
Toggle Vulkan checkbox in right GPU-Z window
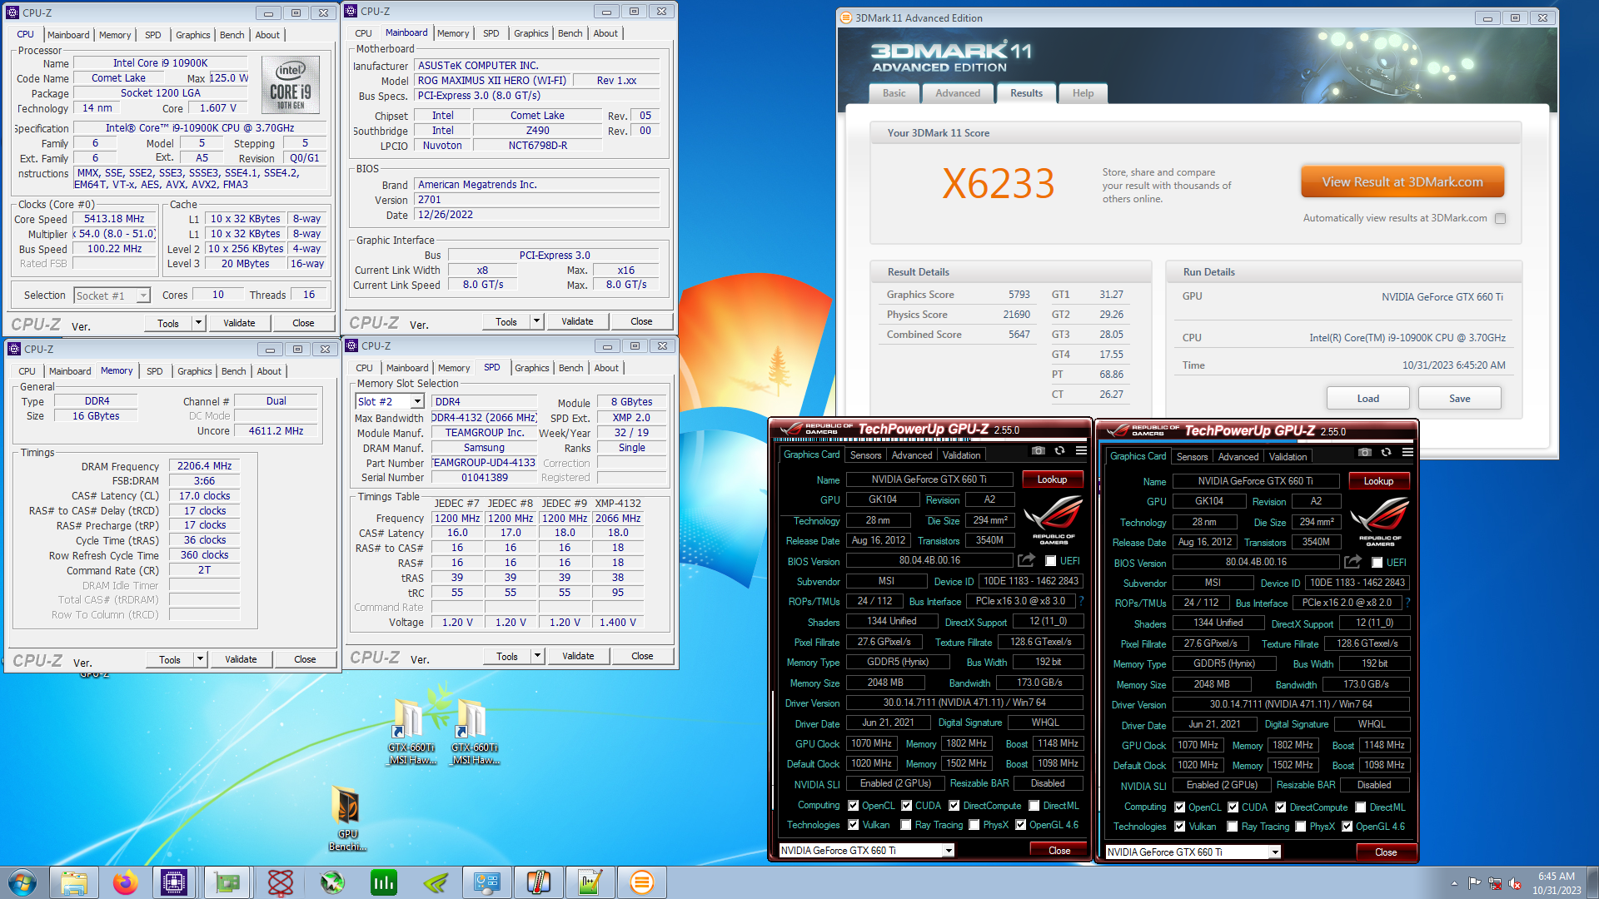(x=1179, y=827)
